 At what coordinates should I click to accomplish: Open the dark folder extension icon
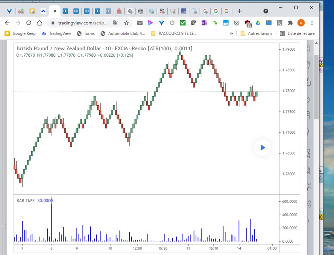click(140, 23)
